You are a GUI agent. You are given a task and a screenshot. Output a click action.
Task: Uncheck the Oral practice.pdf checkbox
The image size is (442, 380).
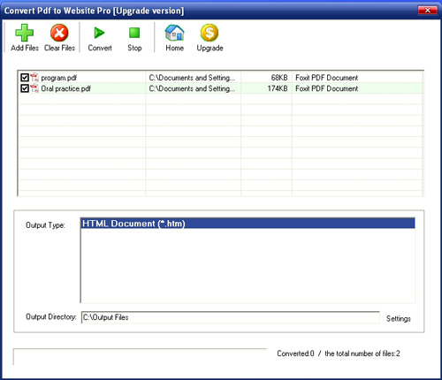coord(25,88)
